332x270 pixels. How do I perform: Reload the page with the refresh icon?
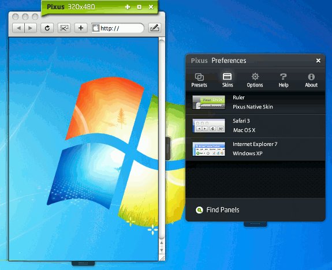coord(47,28)
